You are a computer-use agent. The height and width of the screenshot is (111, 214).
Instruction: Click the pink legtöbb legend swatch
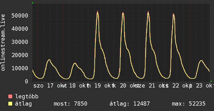pyautogui.click(x=10, y=97)
